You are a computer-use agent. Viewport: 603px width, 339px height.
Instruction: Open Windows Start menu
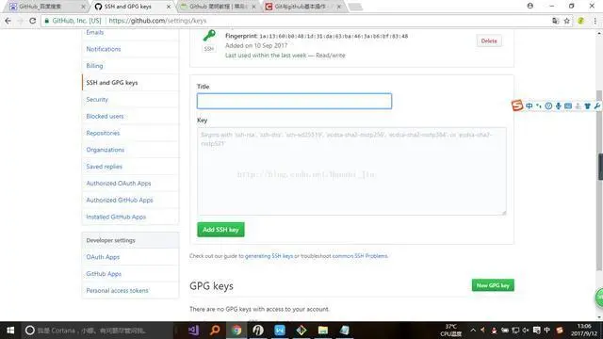(10, 331)
